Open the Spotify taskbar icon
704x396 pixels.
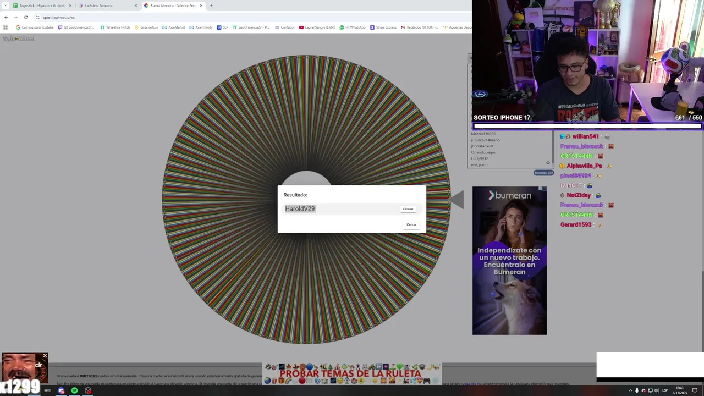[74, 391]
